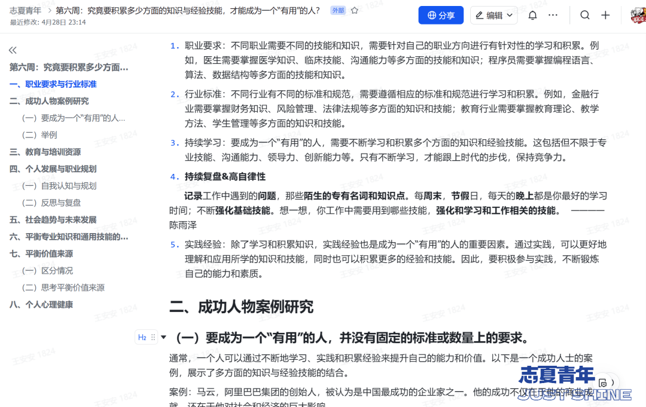Go to 志夏青年 breadcrumb

[25, 11]
